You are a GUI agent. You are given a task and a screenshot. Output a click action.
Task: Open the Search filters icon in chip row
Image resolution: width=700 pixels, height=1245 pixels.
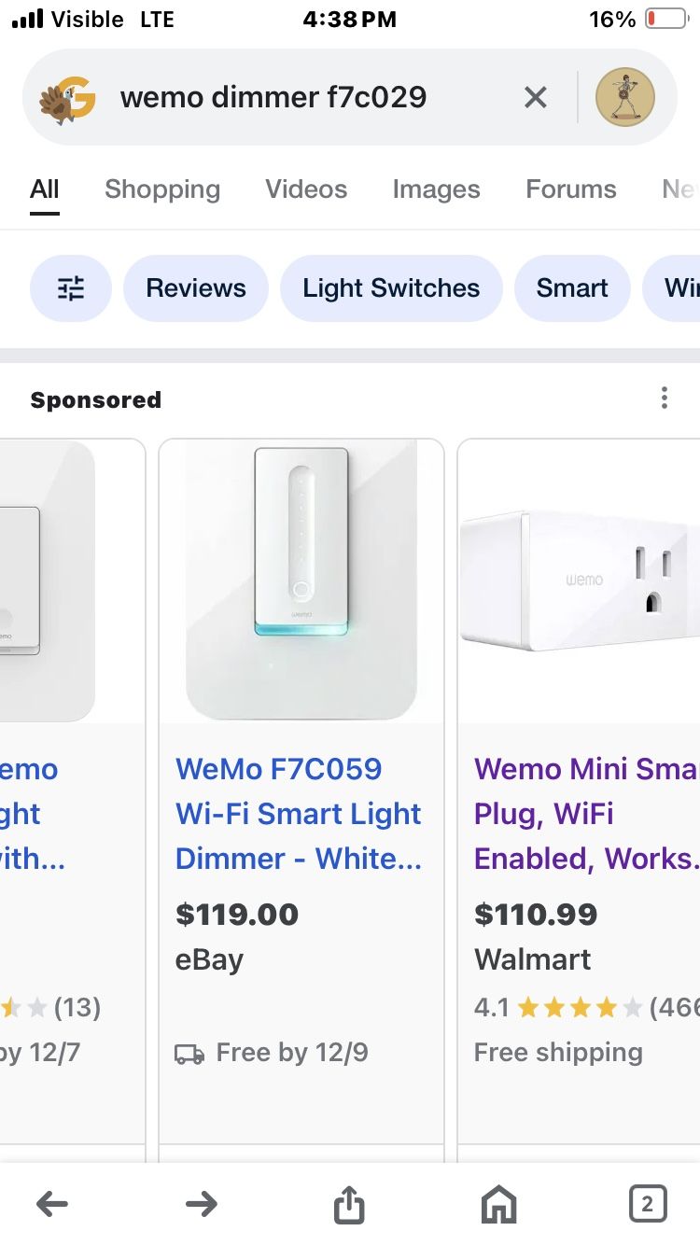[71, 287]
